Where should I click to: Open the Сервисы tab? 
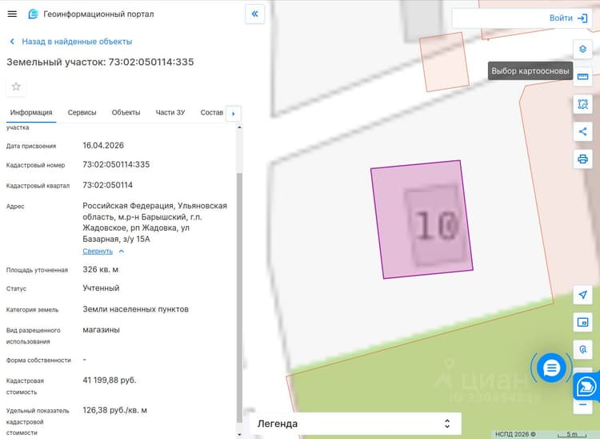point(82,113)
